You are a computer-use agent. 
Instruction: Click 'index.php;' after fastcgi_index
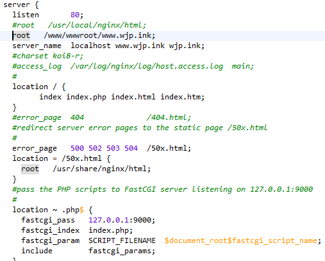(111, 230)
